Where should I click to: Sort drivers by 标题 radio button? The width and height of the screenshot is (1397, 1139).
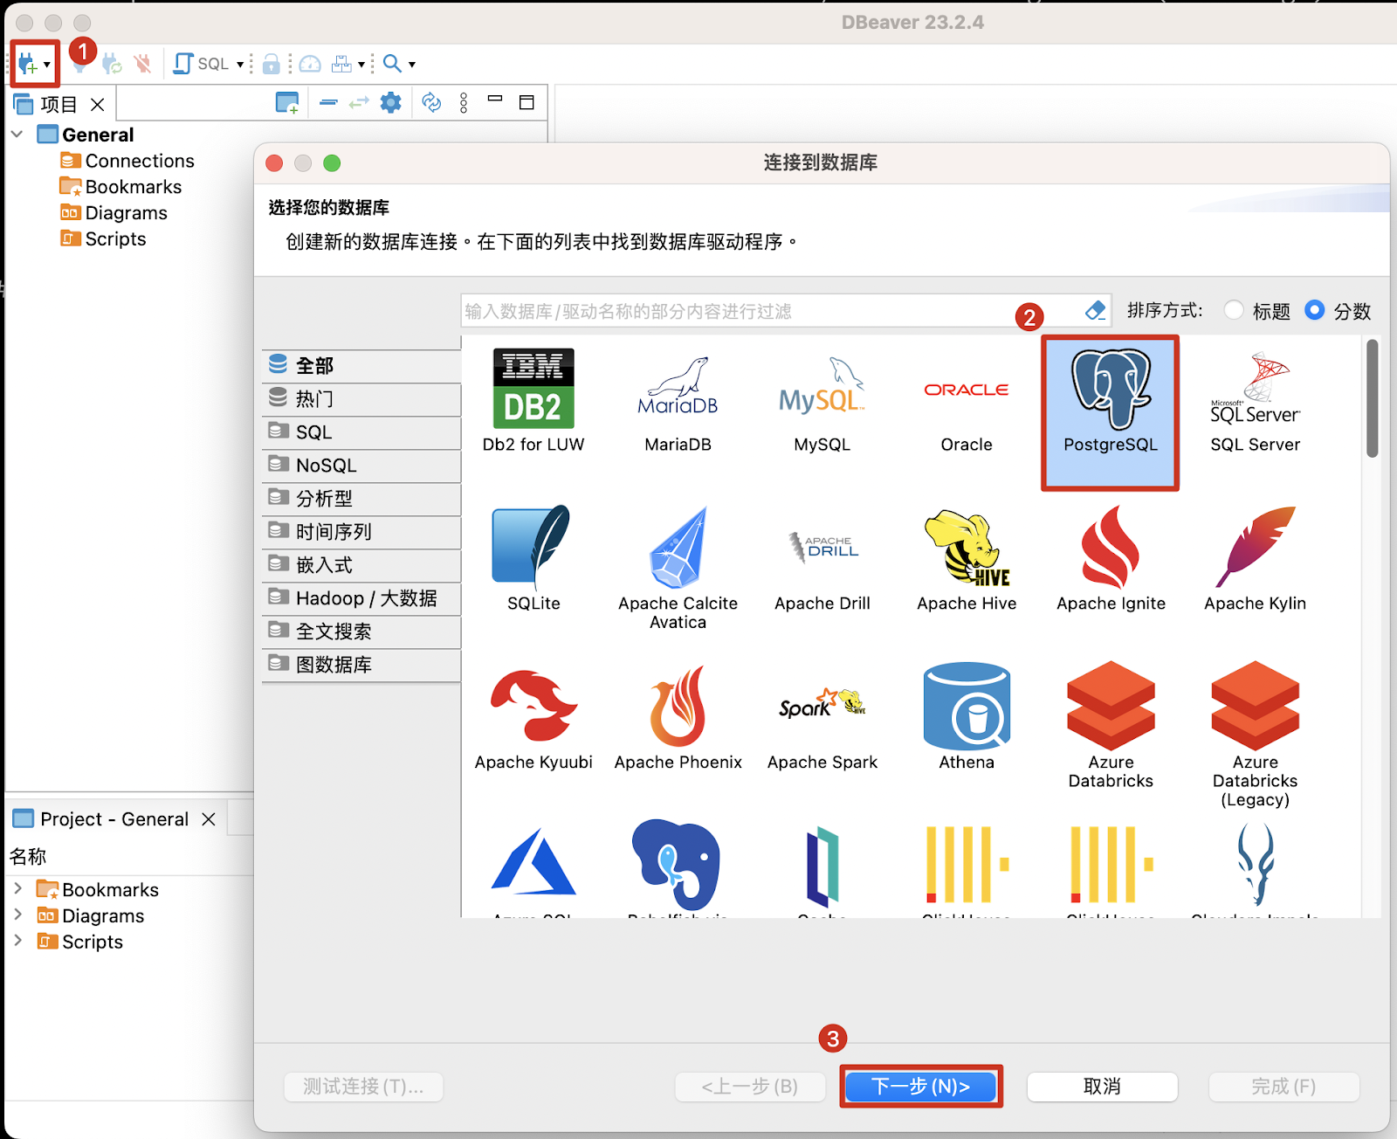[1234, 311]
